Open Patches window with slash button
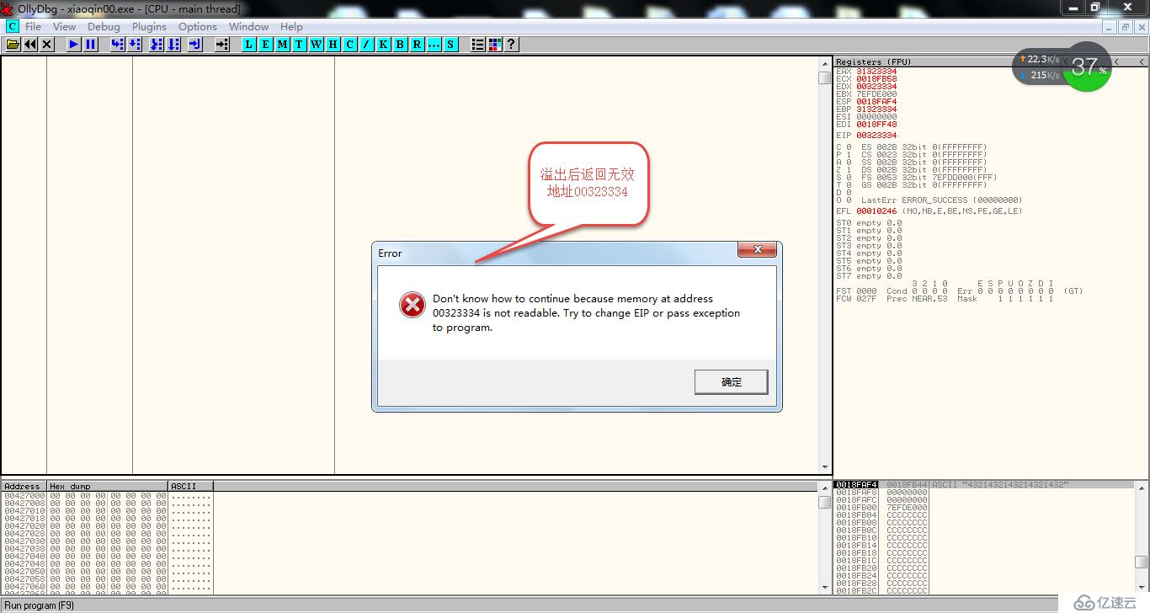The image size is (1150, 613). 367,45
